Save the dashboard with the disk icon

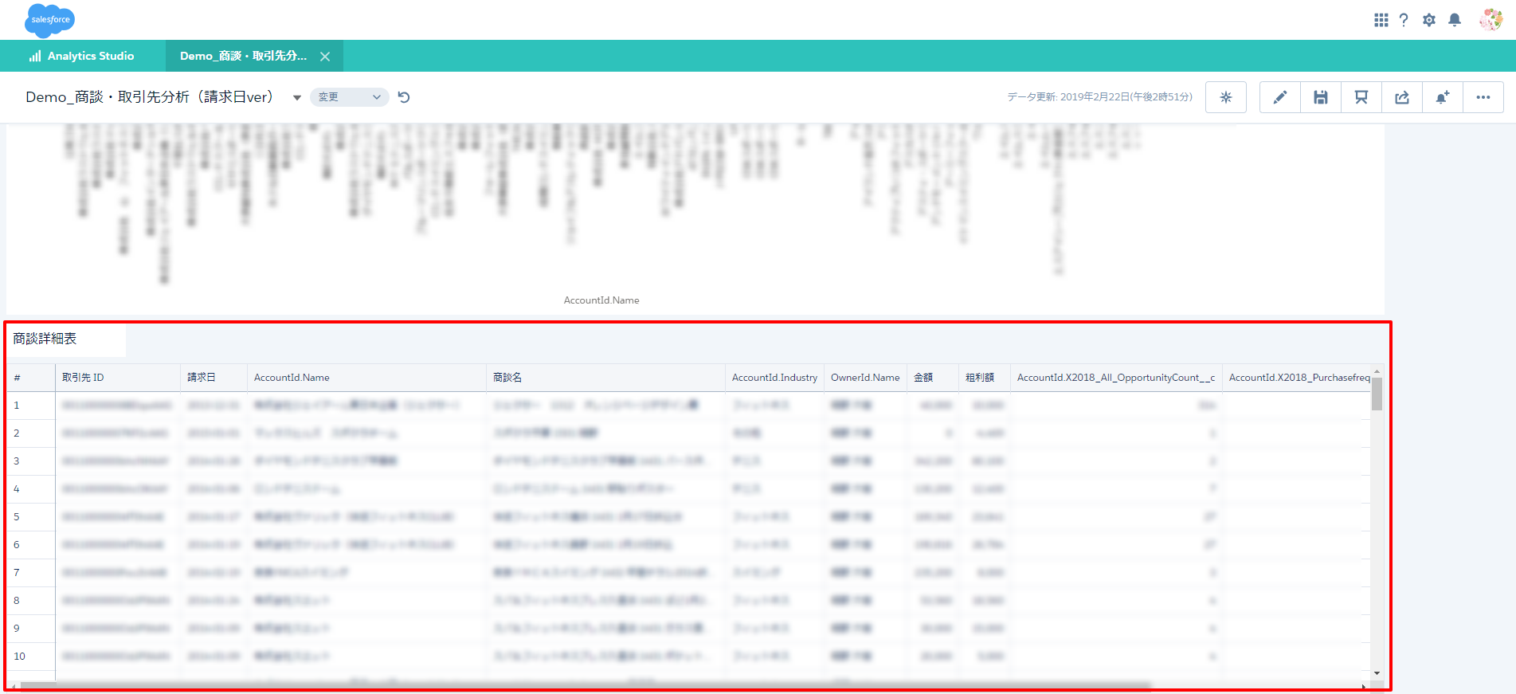tap(1320, 97)
